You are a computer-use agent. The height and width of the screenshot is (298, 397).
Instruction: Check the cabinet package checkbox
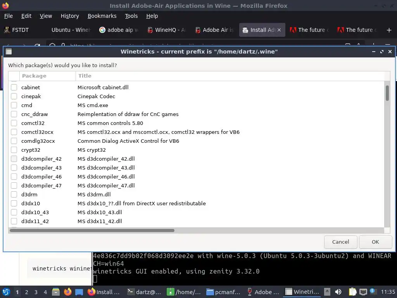coord(14,87)
